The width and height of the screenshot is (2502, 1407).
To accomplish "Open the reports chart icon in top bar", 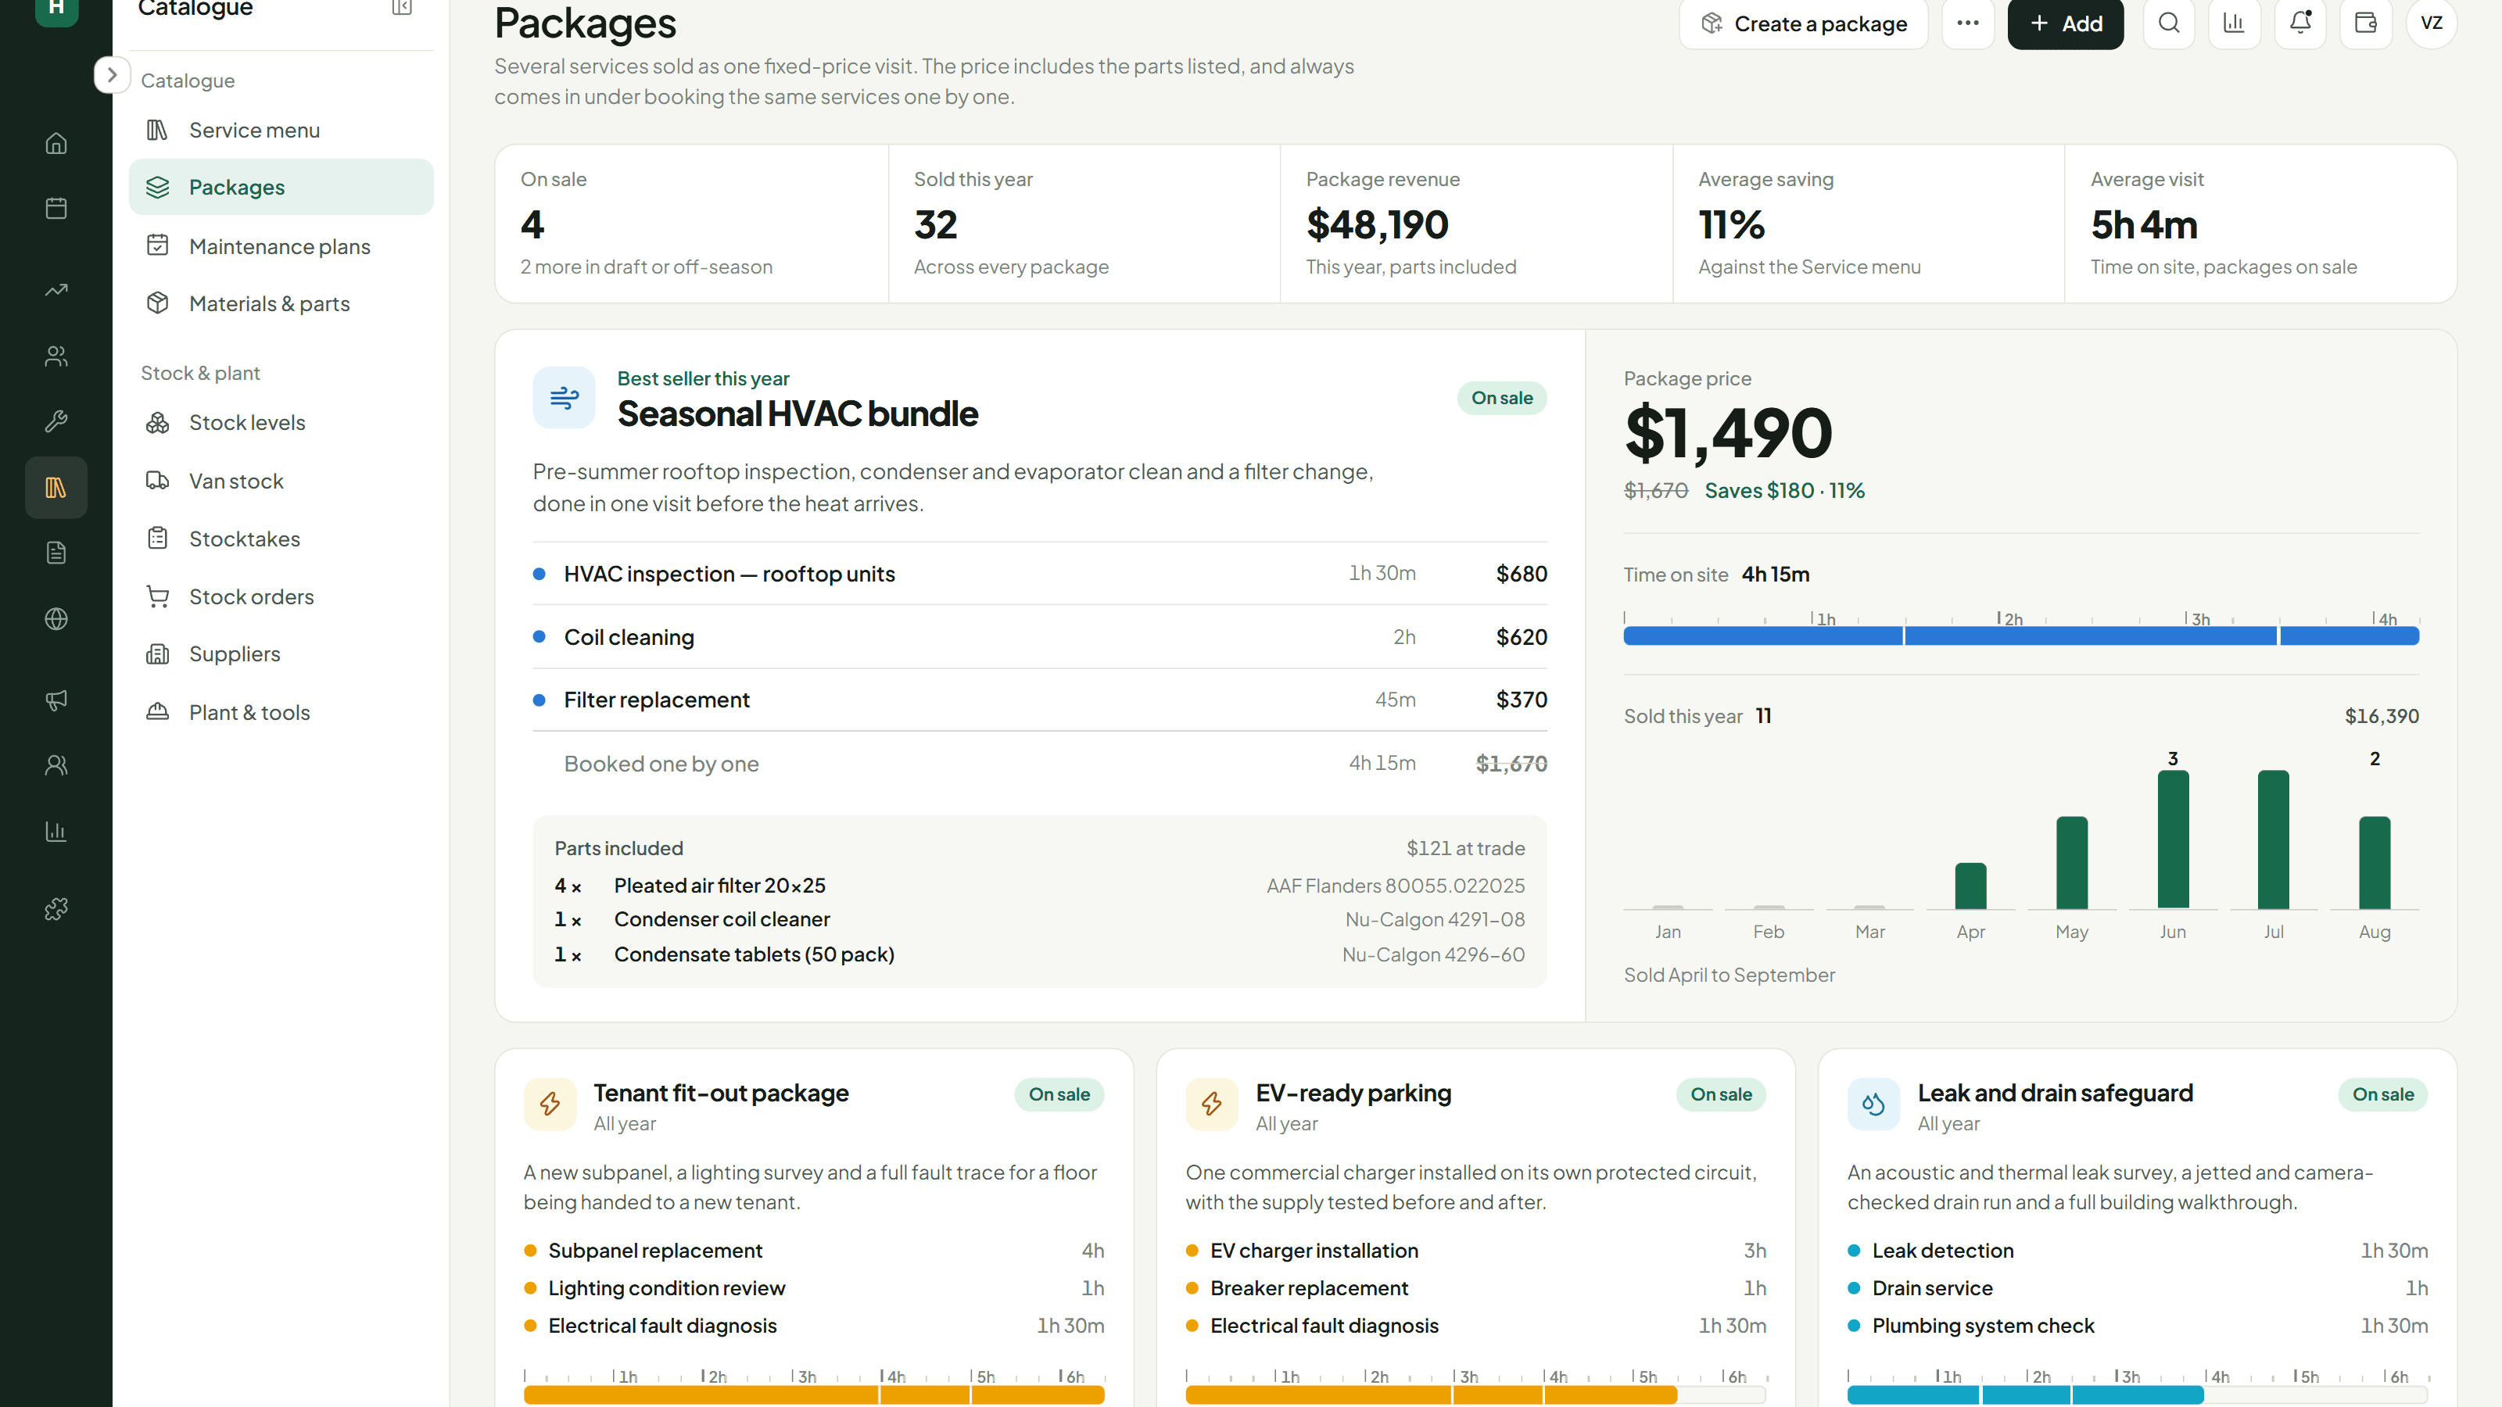I will click(x=2234, y=23).
